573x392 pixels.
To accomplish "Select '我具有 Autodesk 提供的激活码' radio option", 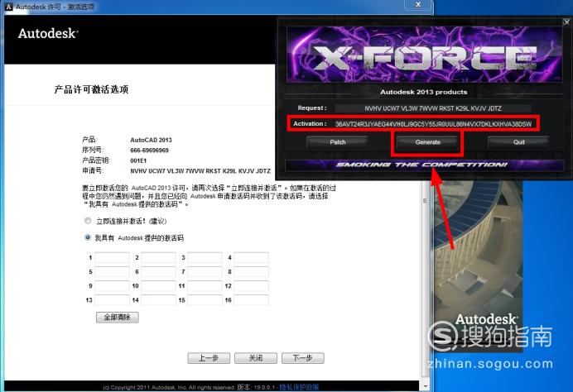I will [88, 237].
